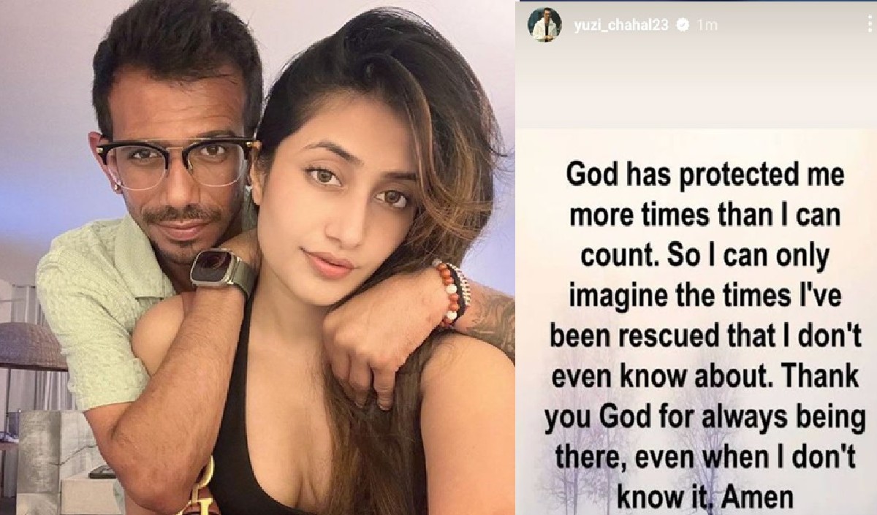
Task: Select the couple photo on the left
Action: coord(256,256)
